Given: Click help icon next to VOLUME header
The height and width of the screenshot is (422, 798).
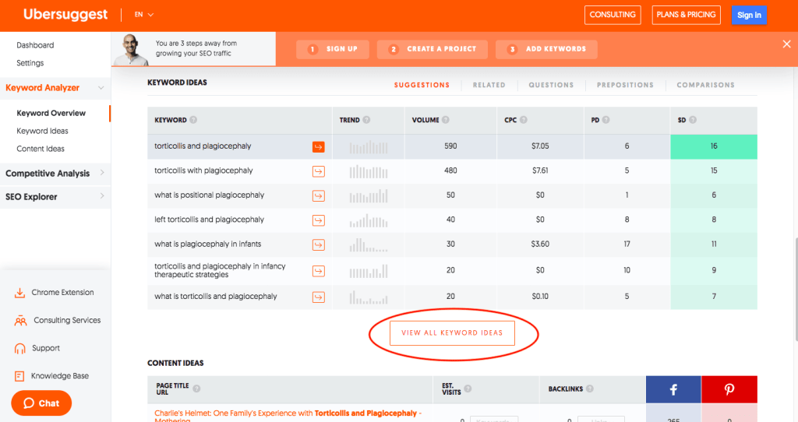Looking at the screenshot, I should 446,120.
